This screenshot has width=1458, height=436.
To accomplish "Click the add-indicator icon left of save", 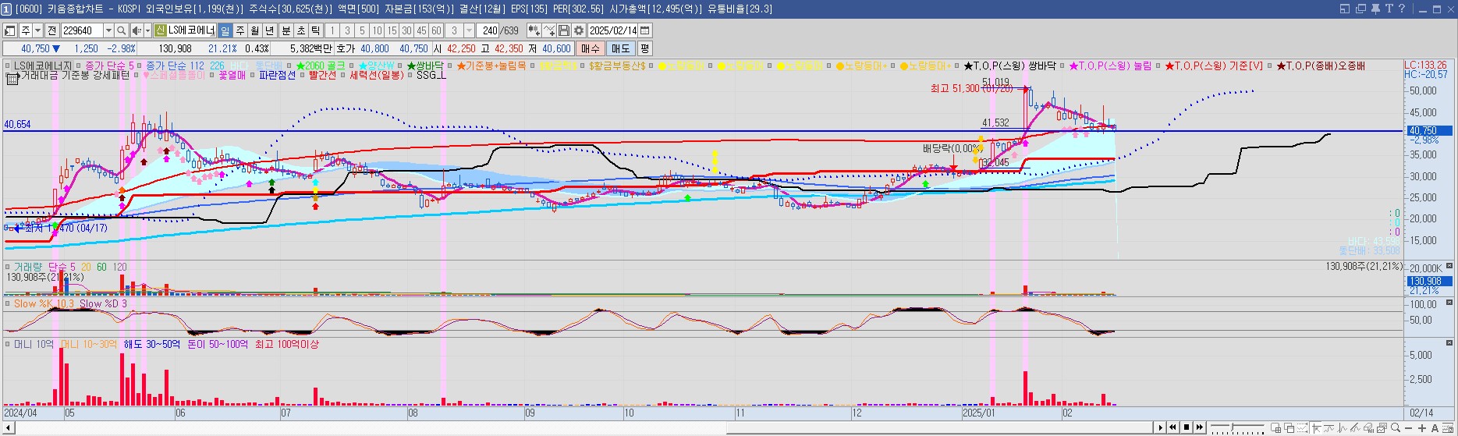I will (533, 30).
